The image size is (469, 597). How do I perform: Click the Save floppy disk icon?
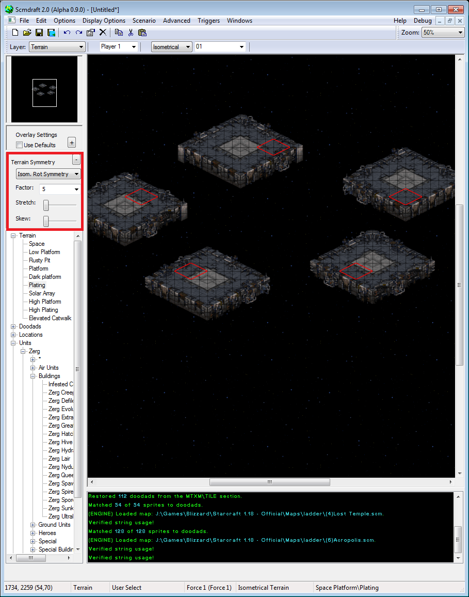click(39, 33)
